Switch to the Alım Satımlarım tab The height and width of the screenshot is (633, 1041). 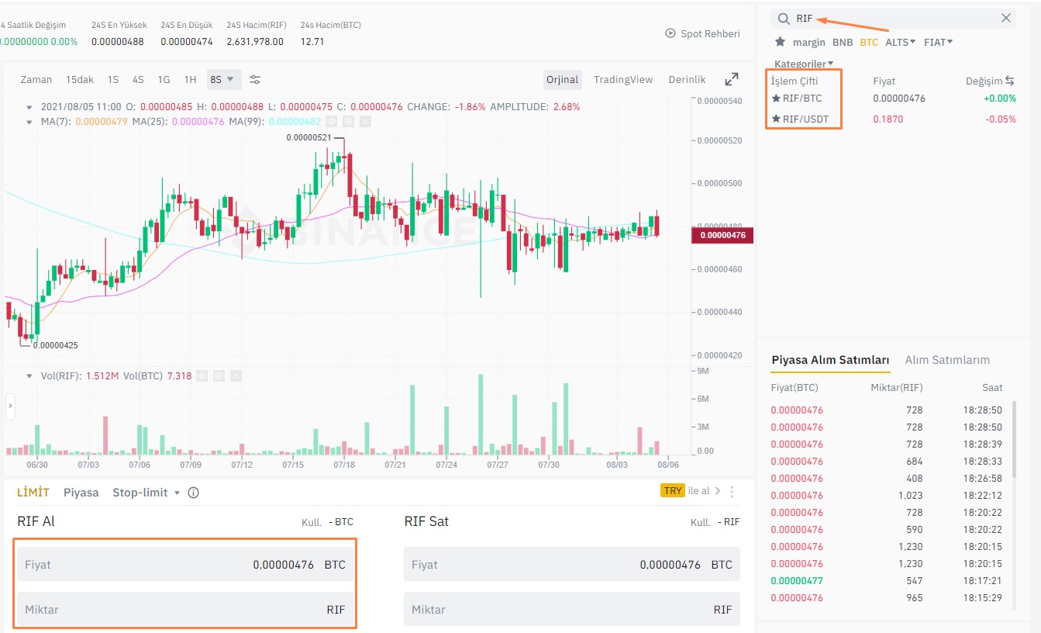tap(947, 360)
